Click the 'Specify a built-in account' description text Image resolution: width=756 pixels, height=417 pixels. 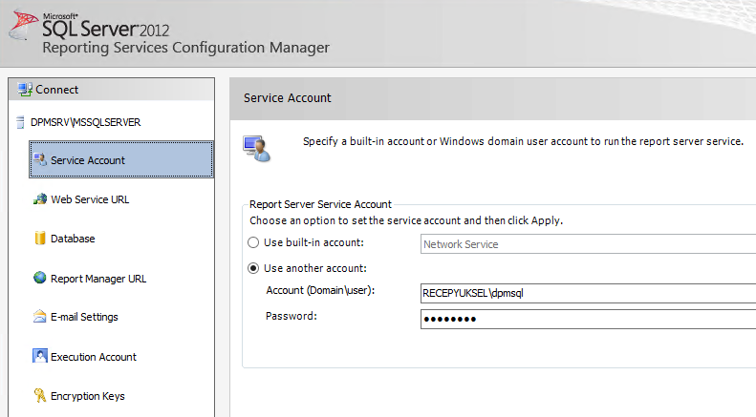pyautogui.click(x=523, y=141)
